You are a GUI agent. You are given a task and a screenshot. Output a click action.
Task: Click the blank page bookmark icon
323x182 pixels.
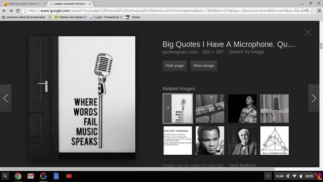[x=50, y=17]
